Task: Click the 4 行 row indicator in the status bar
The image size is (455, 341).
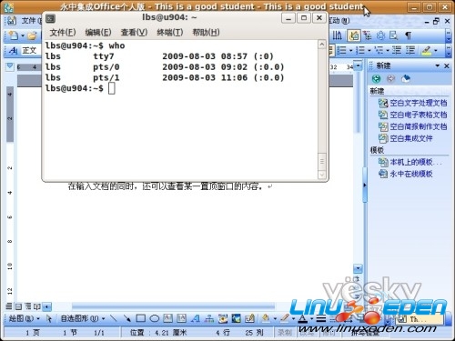Action: (223, 333)
